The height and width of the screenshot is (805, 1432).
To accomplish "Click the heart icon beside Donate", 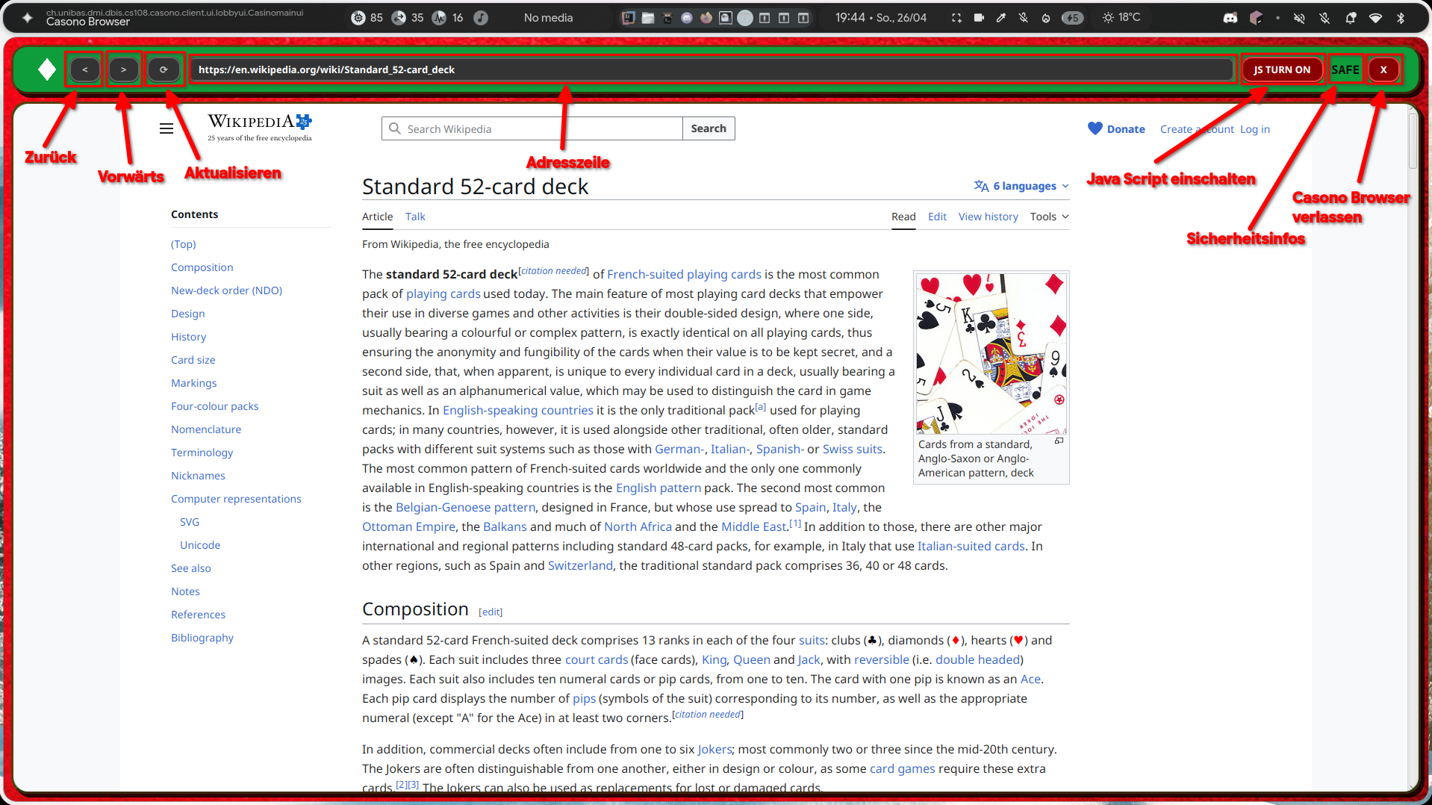I will click(1095, 128).
